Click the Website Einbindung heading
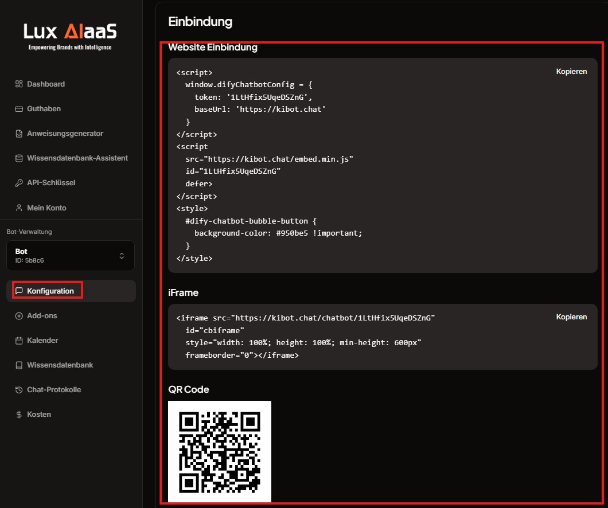The width and height of the screenshot is (608, 508). pos(213,47)
